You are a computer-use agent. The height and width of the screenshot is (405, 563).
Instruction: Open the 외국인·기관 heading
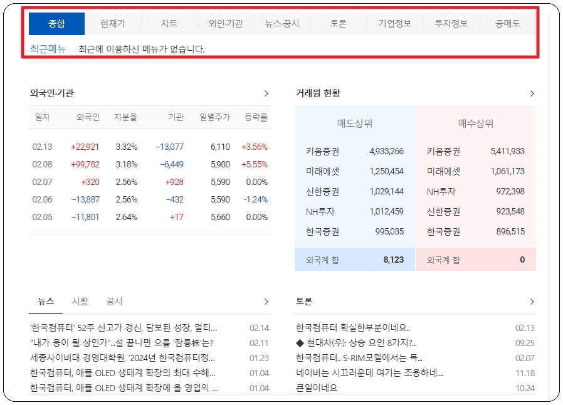tap(51, 93)
